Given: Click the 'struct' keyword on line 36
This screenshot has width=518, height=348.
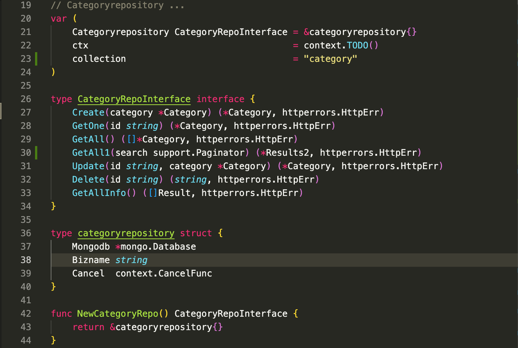Looking at the screenshot, I should pyautogui.click(x=196, y=233).
